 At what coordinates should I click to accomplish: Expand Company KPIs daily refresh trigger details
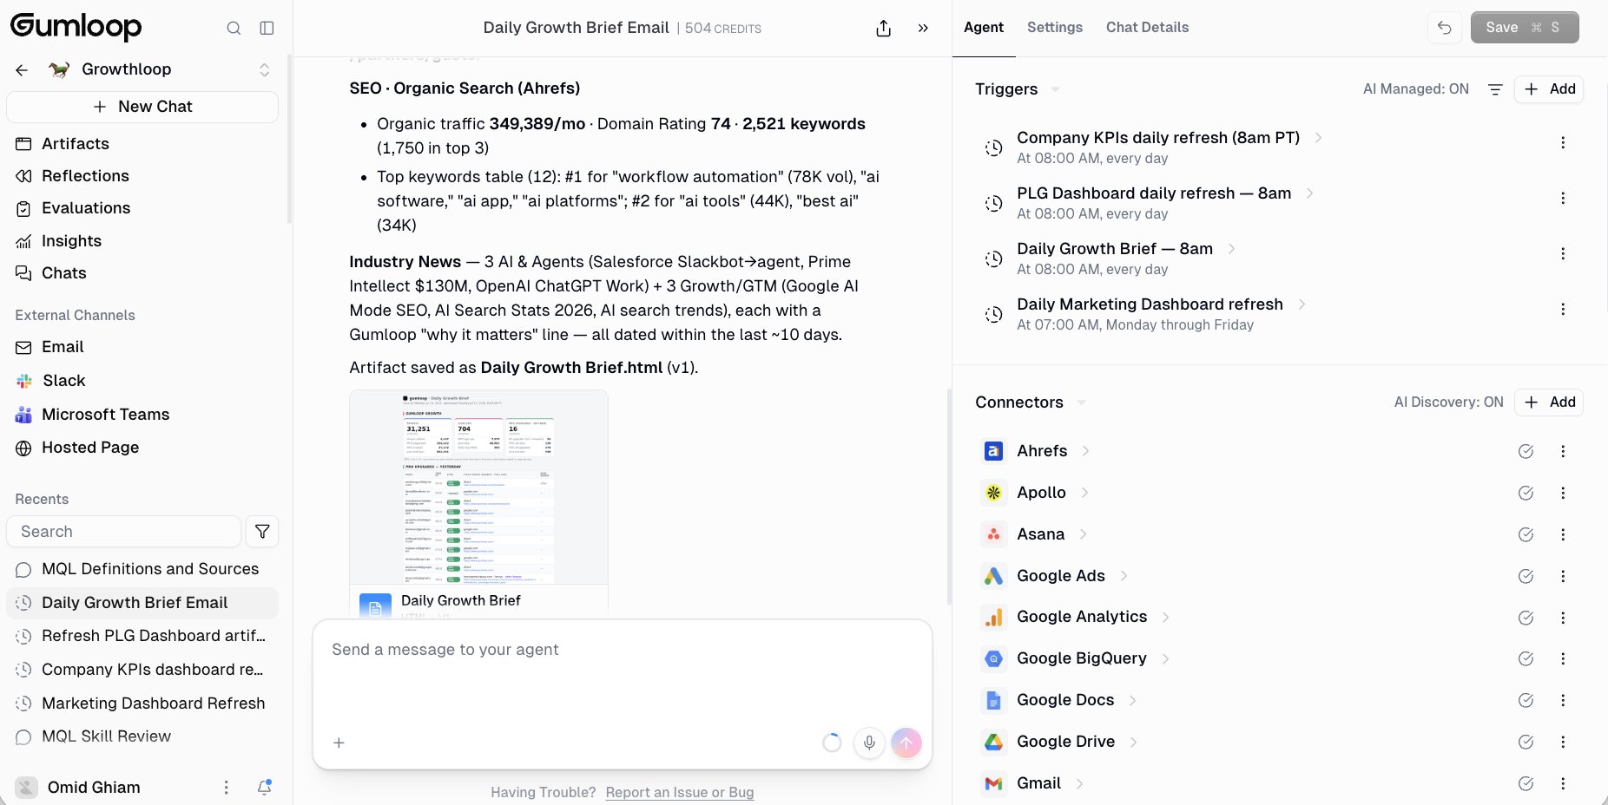pos(1318,138)
